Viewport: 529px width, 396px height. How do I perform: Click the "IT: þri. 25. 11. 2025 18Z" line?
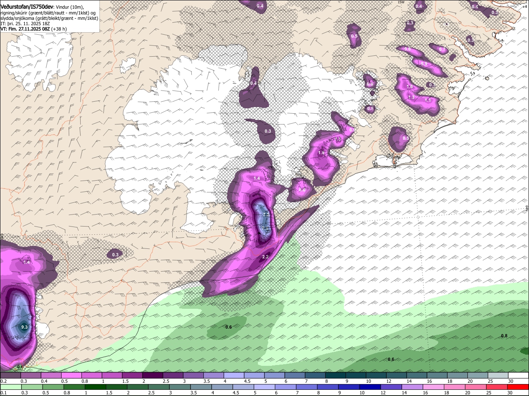tap(25, 24)
